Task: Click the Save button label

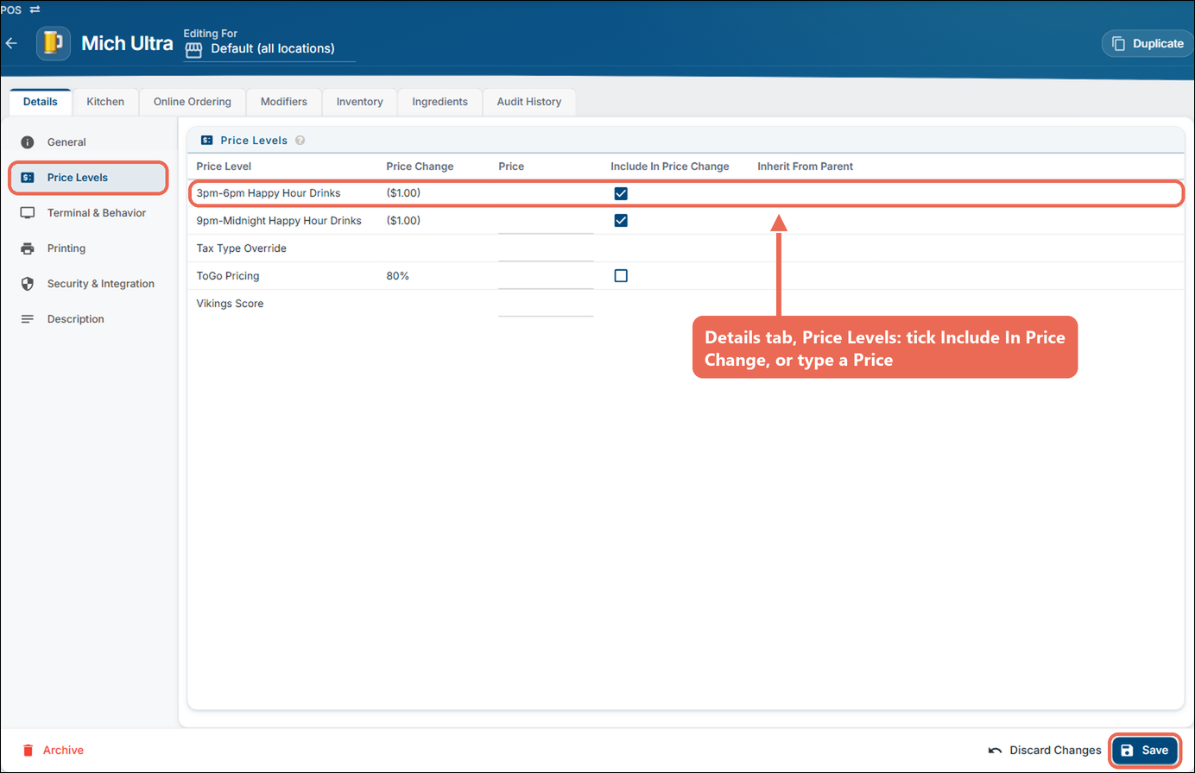Action: tap(1154, 751)
